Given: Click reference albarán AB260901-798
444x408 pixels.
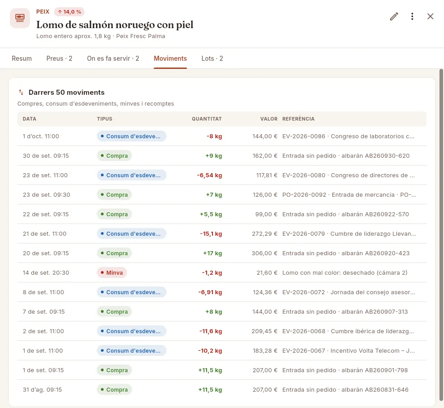Looking at the screenshot, I should (x=345, y=370).
